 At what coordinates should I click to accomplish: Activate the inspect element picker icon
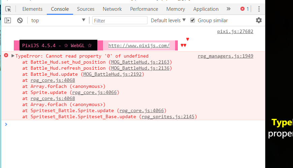coord(8,9)
